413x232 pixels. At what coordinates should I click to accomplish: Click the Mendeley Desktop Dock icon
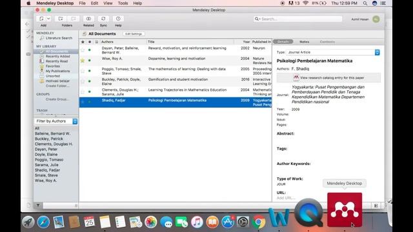pyautogui.click(x=345, y=209)
